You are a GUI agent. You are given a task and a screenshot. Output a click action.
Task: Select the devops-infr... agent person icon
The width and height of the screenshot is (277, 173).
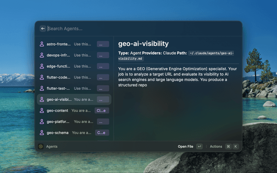tap(42, 55)
